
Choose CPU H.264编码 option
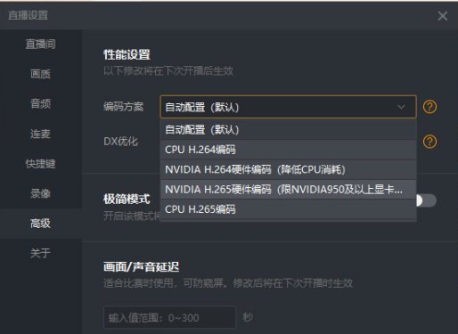pyautogui.click(x=288, y=150)
